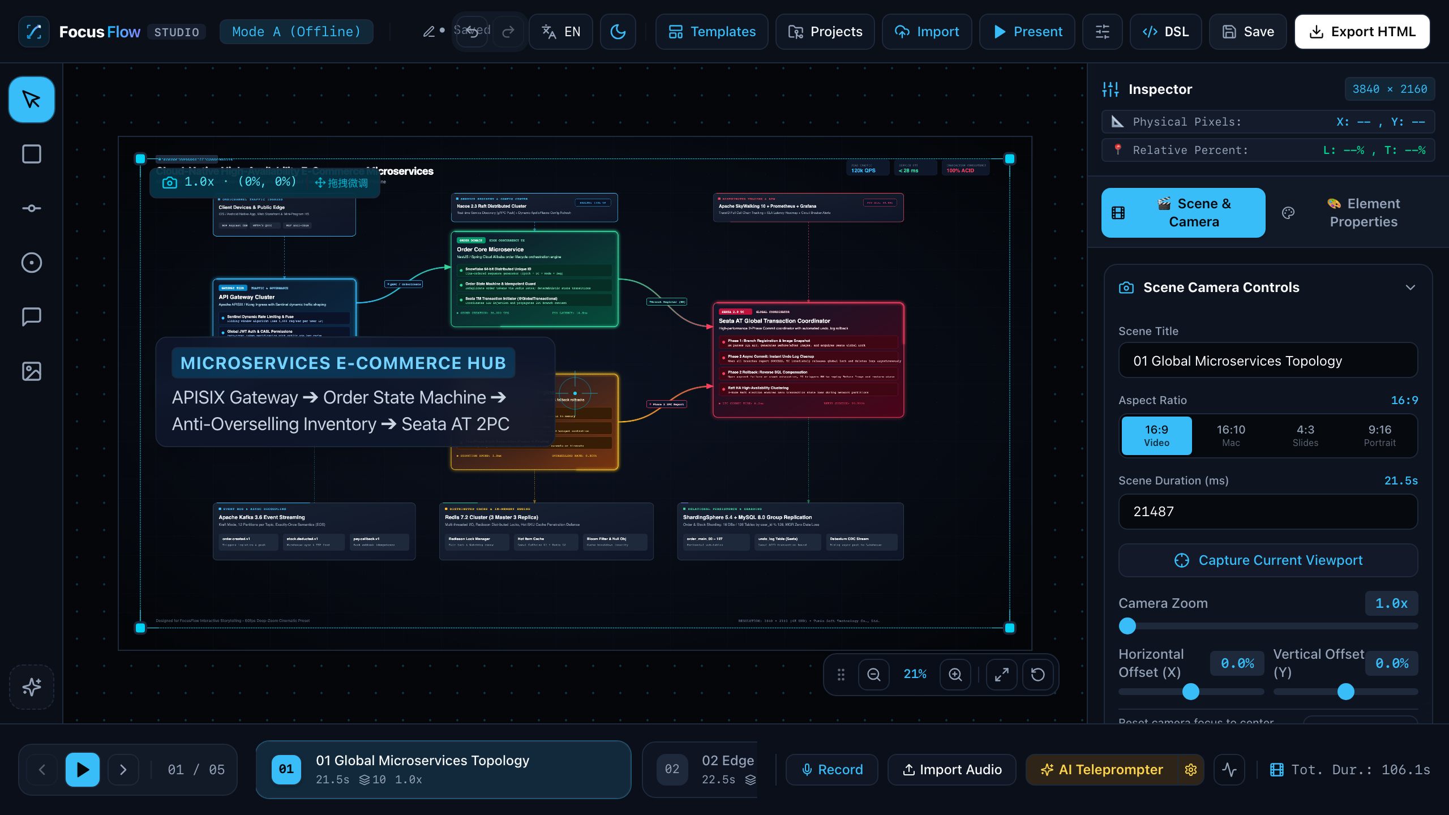1449x815 pixels.
Task: Click Import in the toolbar
Action: 927,32
